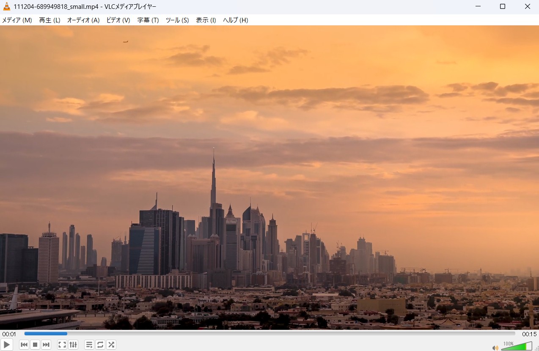Open the ツール (S) menu

click(x=177, y=20)
